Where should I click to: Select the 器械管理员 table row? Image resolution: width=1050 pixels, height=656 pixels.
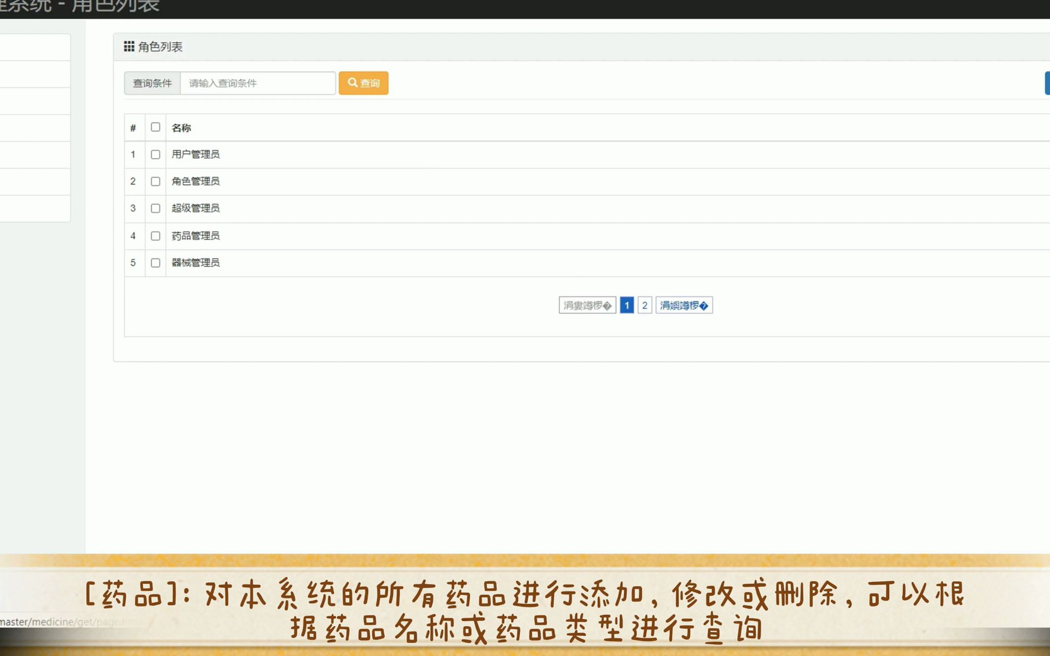click(x=196, y=263)
